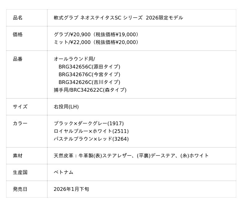The width and height of the screenshot is (248, 207).
Task: Click the product name ネオステイタスSC シリーズ text
Action: [118, 18]
